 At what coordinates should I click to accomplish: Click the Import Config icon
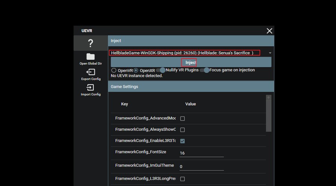[x=90, y=87]
